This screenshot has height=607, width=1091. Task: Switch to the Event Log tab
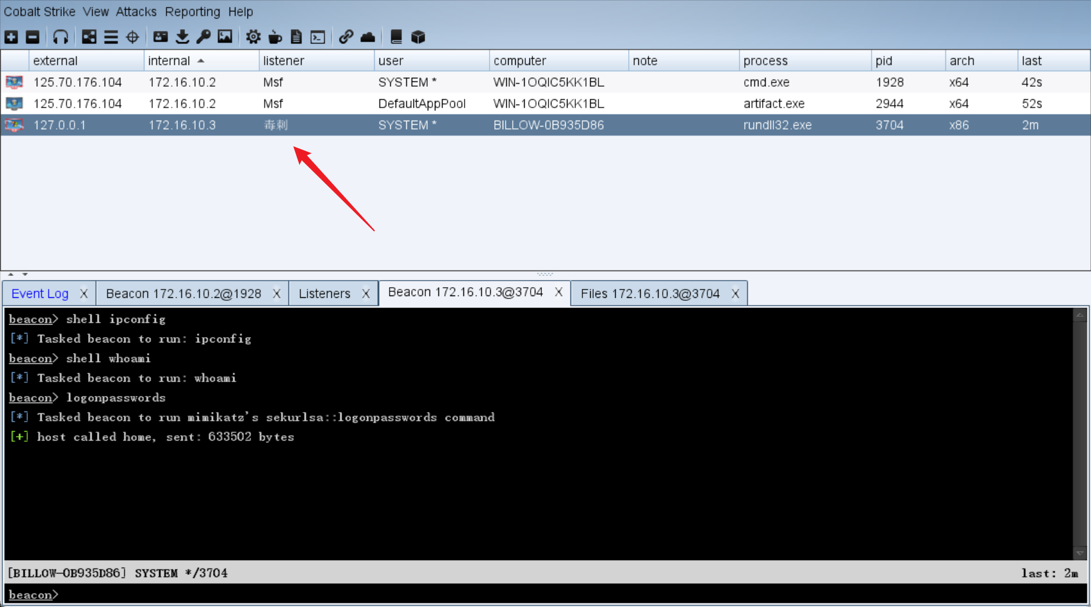pos(40,294)
